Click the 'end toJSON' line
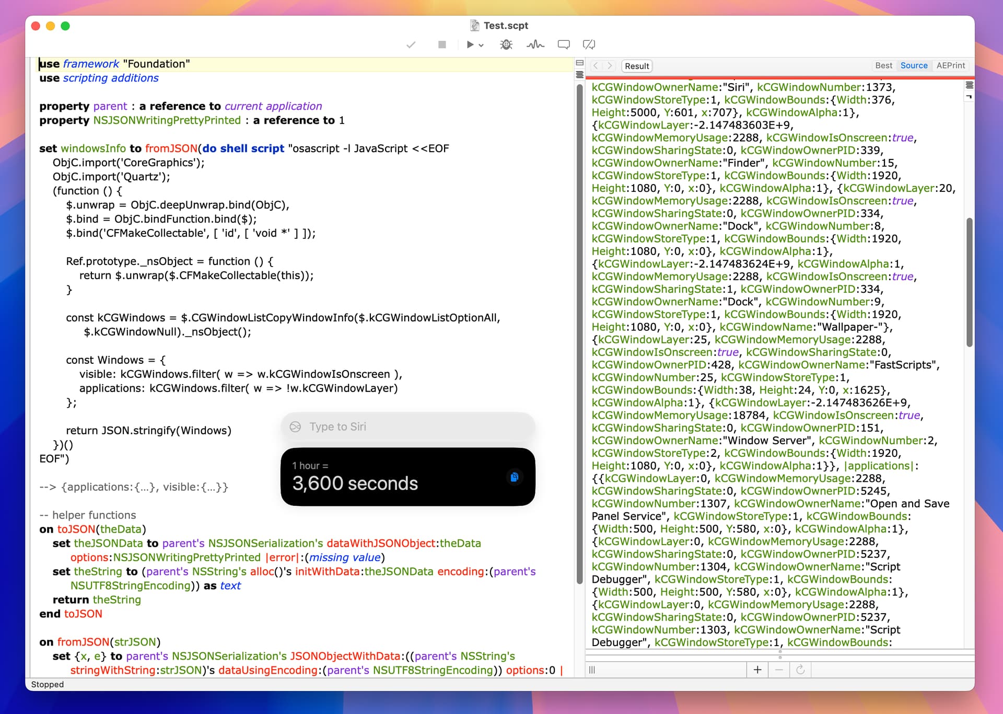 (71, 614)
